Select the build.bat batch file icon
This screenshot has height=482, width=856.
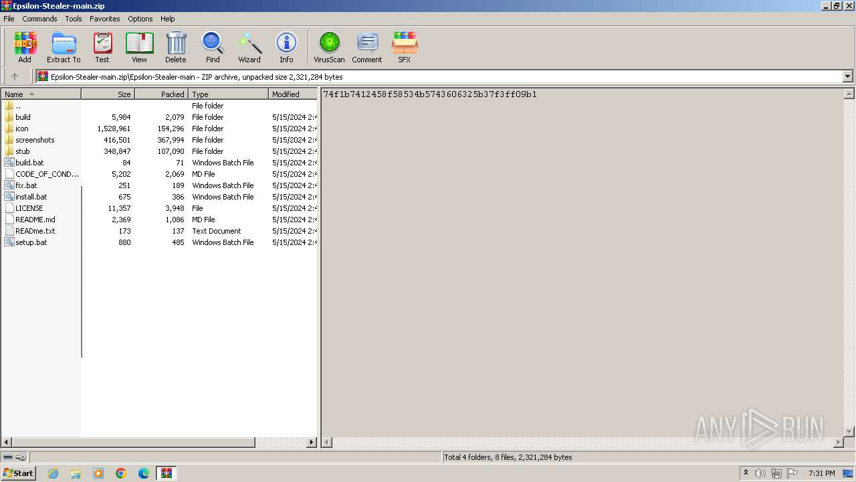(x=9, y=163)
